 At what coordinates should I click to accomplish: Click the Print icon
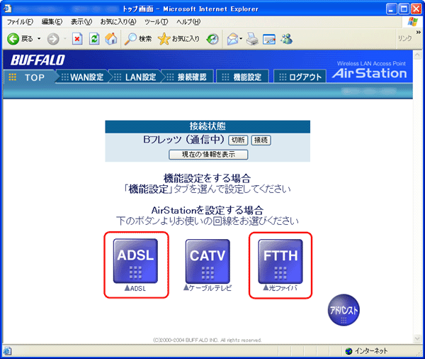tap(252, 39)
